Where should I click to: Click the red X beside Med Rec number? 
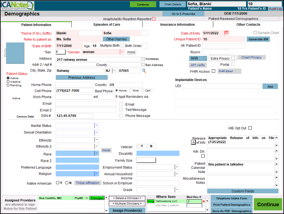point(204,201)
